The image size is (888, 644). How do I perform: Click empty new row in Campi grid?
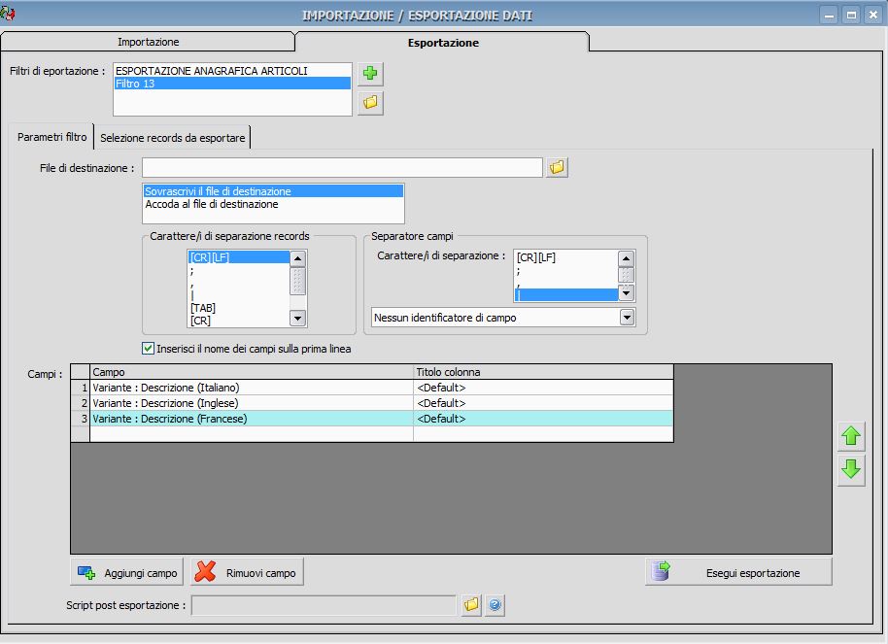(x=372, y=434)
